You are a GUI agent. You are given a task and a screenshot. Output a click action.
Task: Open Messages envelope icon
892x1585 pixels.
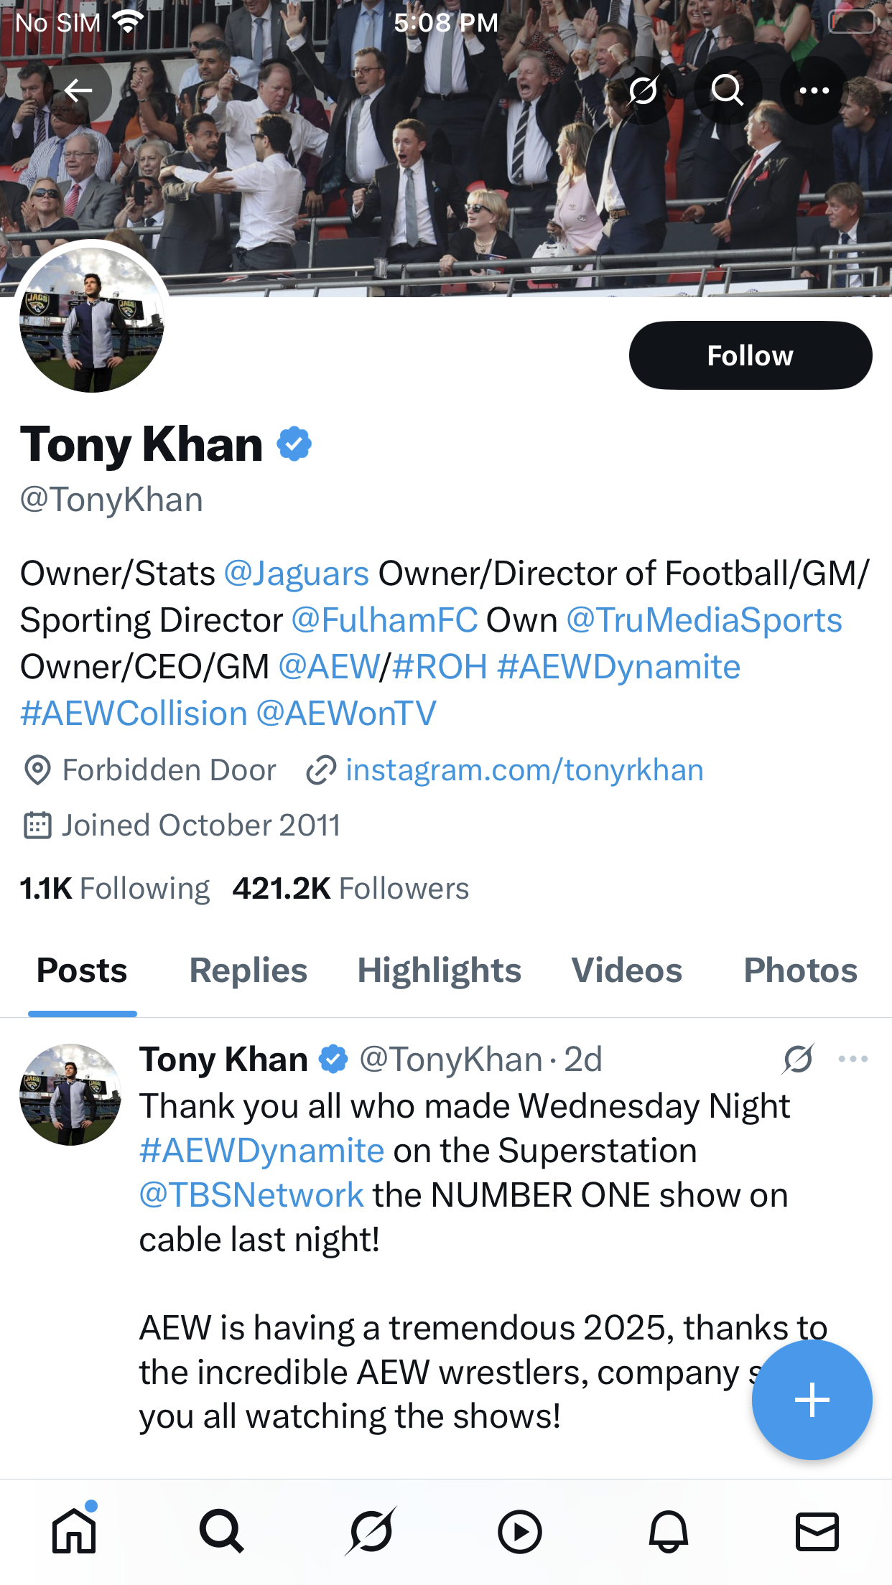[x=817, y=1531]
